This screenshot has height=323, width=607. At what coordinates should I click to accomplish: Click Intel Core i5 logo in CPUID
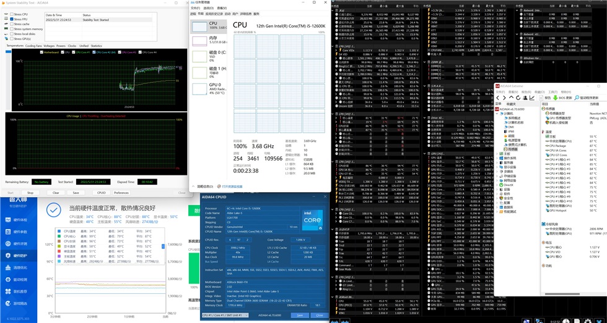(x=313, y=220)
